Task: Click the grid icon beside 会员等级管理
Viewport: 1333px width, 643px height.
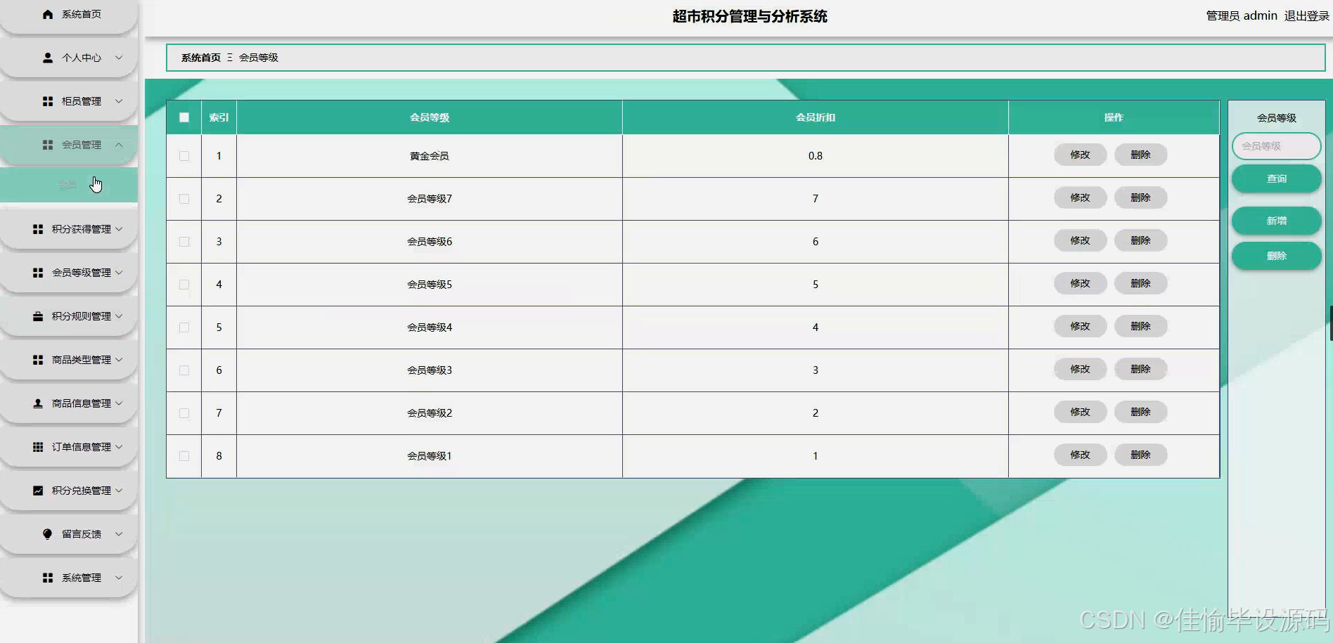Action: [x=38, y=273]
